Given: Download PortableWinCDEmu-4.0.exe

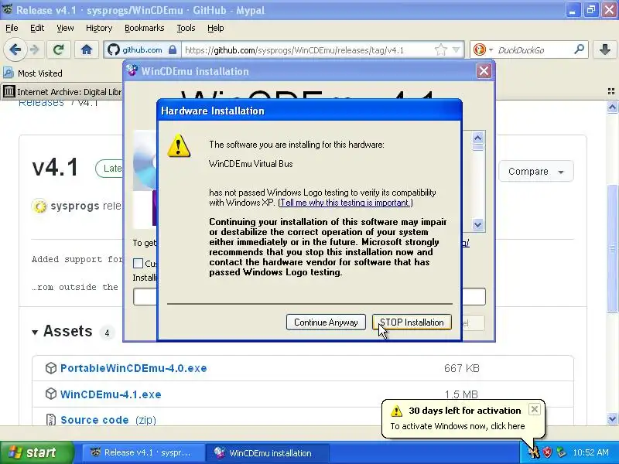Looking at the screenshot, I should (x=133, y=368).
